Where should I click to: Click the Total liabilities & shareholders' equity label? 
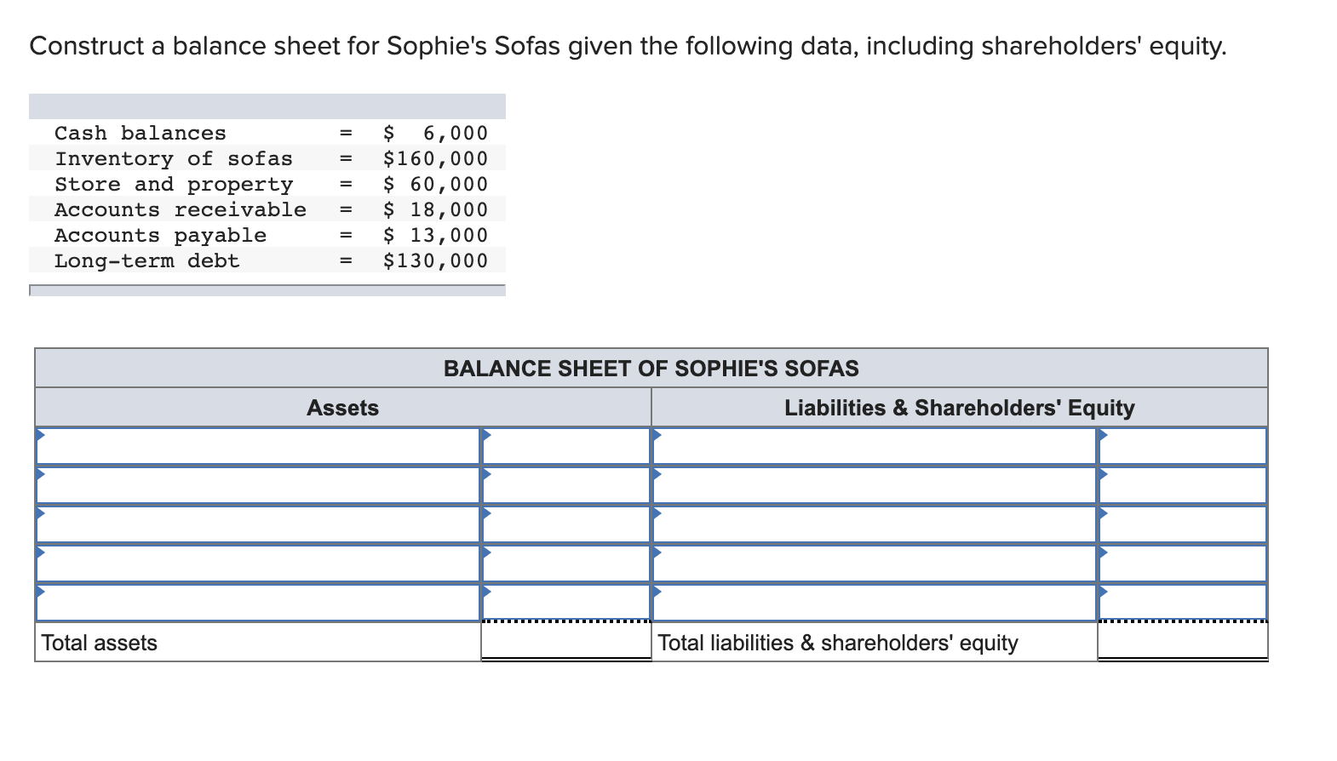tap(838, 643)
